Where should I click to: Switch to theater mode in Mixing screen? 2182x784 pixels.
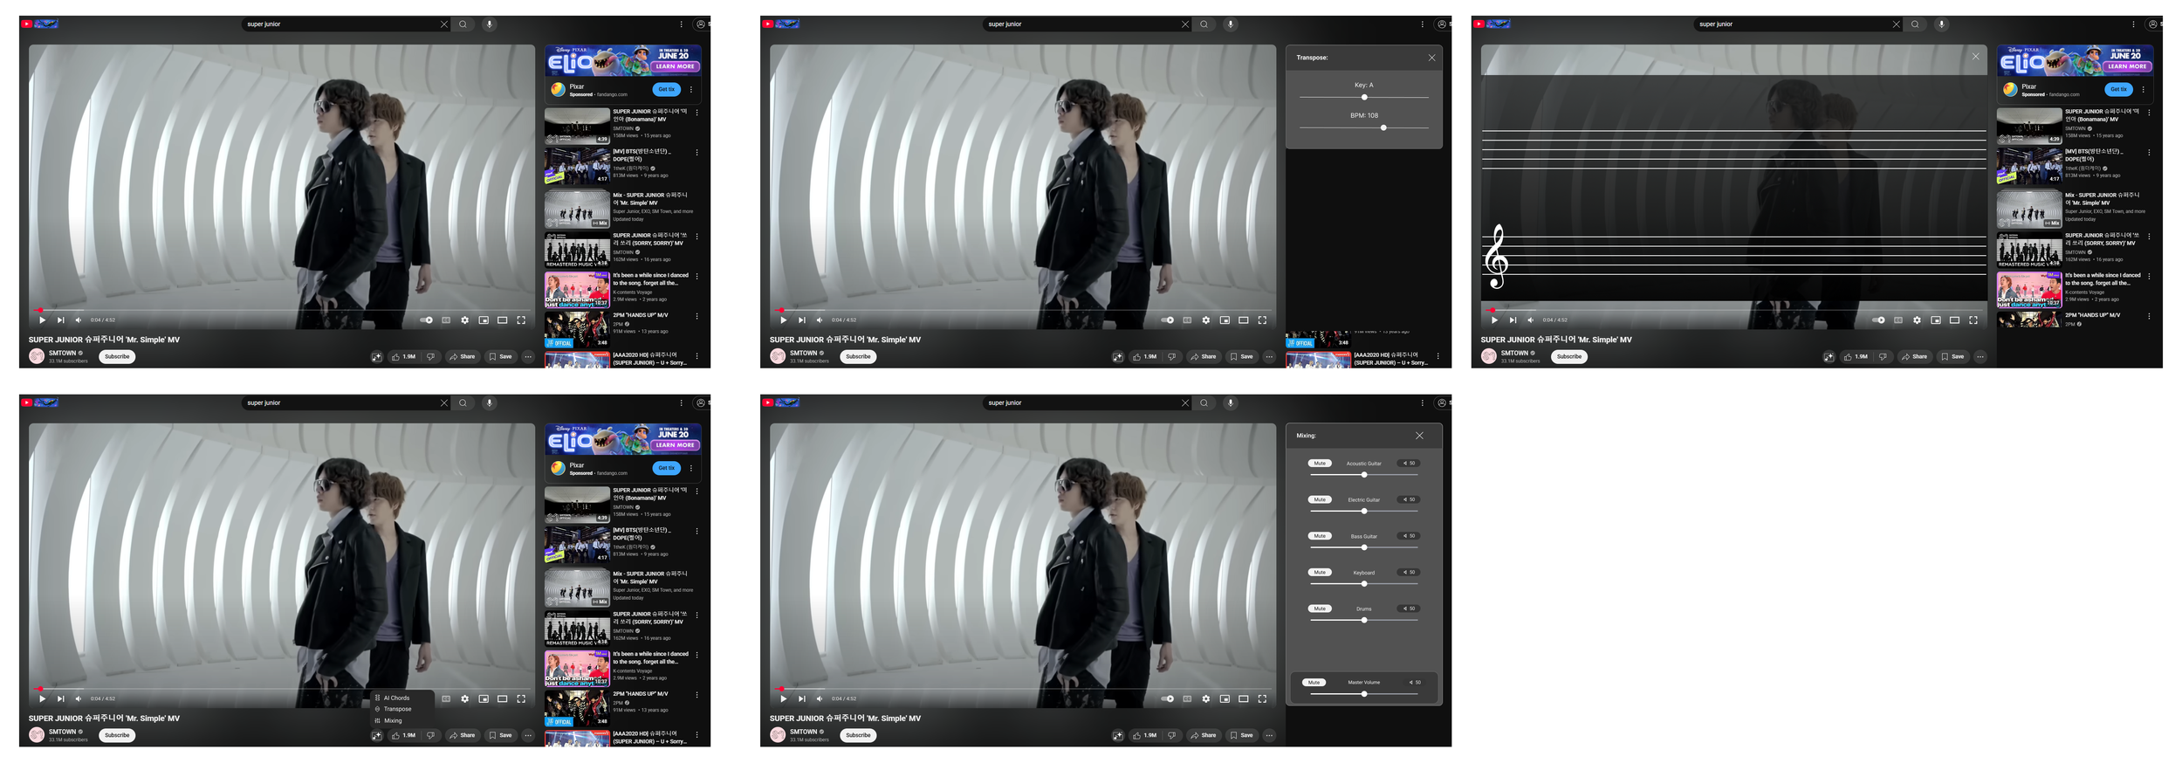[x=1243, y=698]
